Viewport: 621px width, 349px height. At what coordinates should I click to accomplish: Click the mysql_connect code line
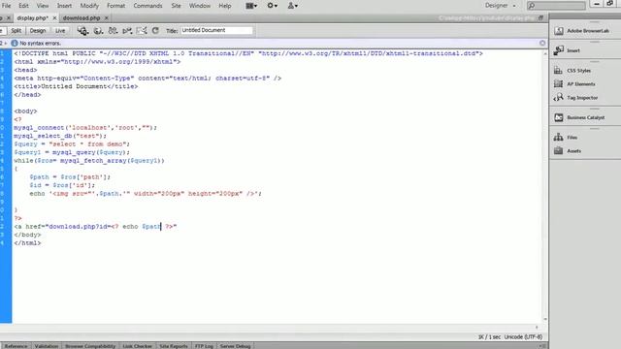(x=85, y=128)
